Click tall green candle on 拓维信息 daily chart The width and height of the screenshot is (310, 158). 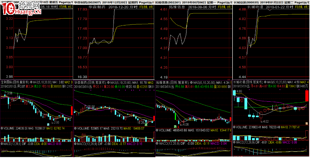click(x=175, y=116)
